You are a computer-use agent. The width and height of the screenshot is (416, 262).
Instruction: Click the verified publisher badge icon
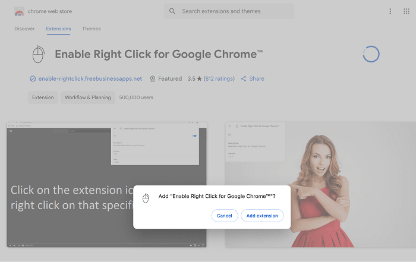pos(33,79)
